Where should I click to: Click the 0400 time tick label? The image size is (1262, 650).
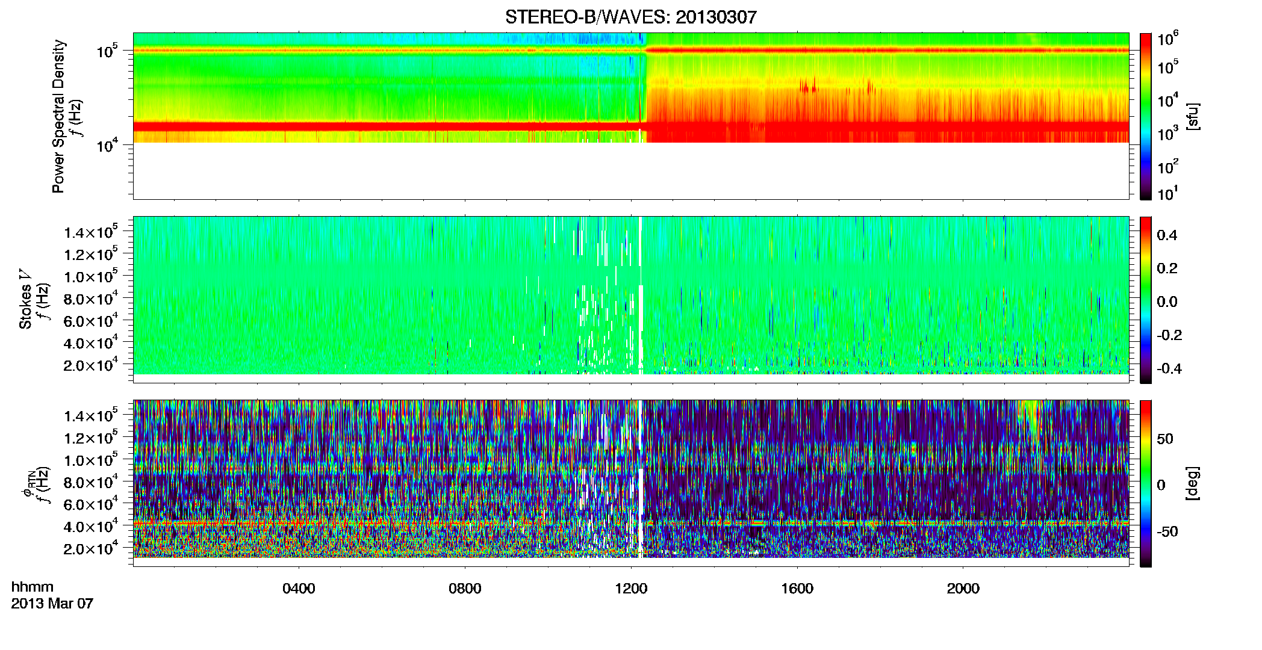point(299,588)
